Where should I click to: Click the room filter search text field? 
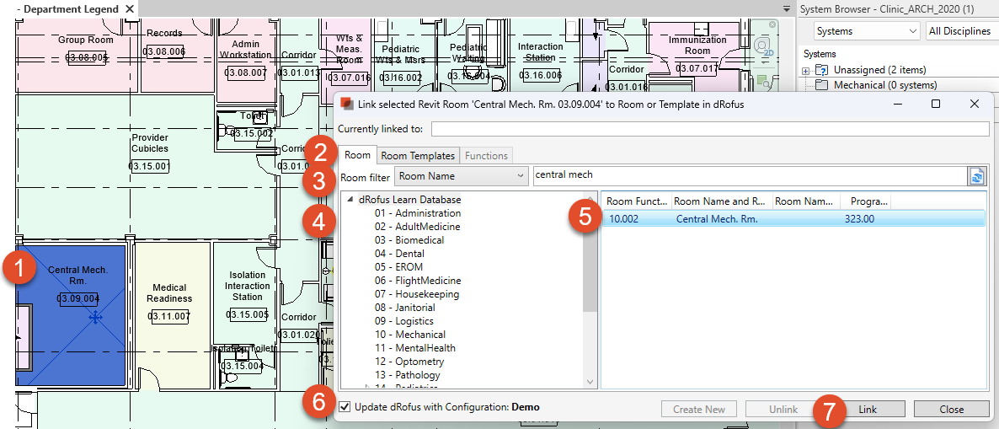click(x=748, y=175)
